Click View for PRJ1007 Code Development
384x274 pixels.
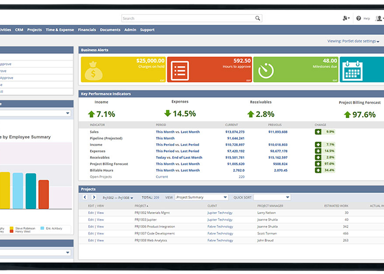point(100,233)
